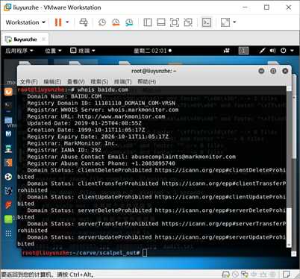Switch to Unity mode
This screenshot has width=300, height=279.
(188, 22)
